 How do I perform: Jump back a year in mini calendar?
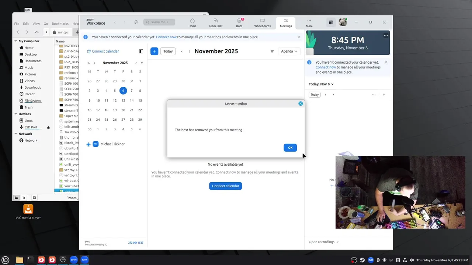(88, 63)
